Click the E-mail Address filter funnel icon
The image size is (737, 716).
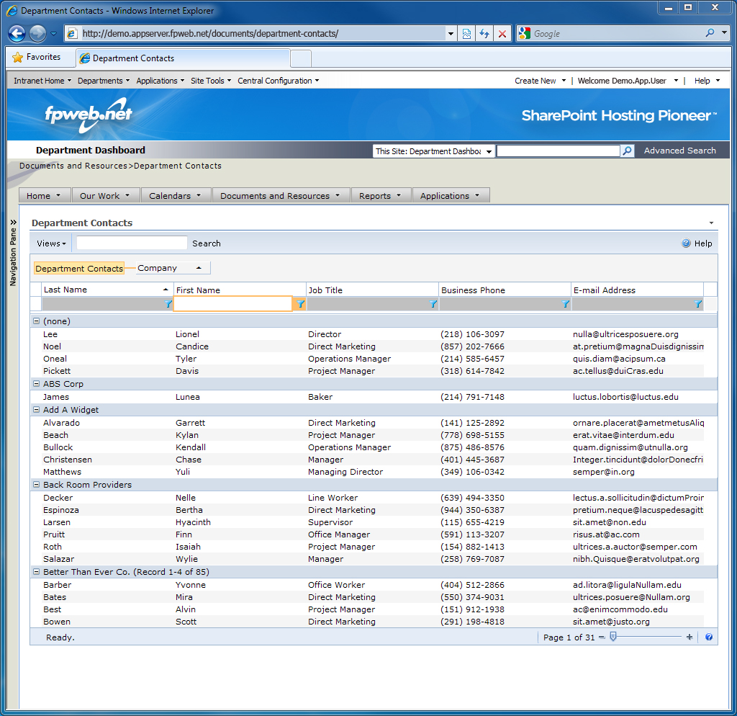point(698,305)
